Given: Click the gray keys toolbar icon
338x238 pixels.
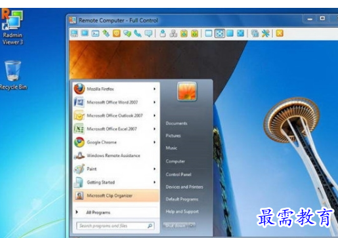Looking at the screenshot, I should tap(173, 33).
